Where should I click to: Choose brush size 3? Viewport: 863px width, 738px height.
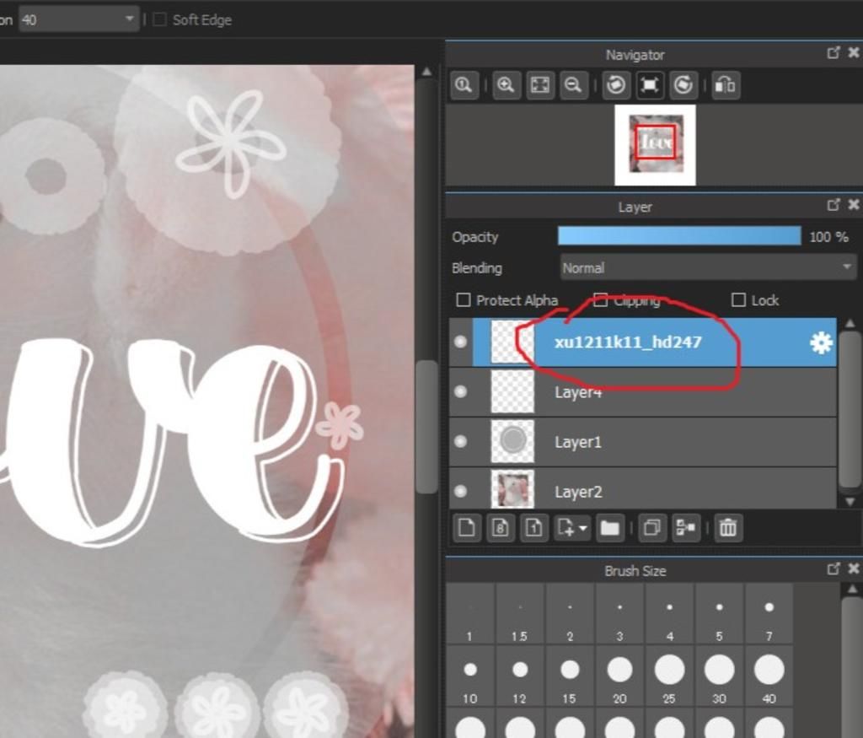pos(619,614)
